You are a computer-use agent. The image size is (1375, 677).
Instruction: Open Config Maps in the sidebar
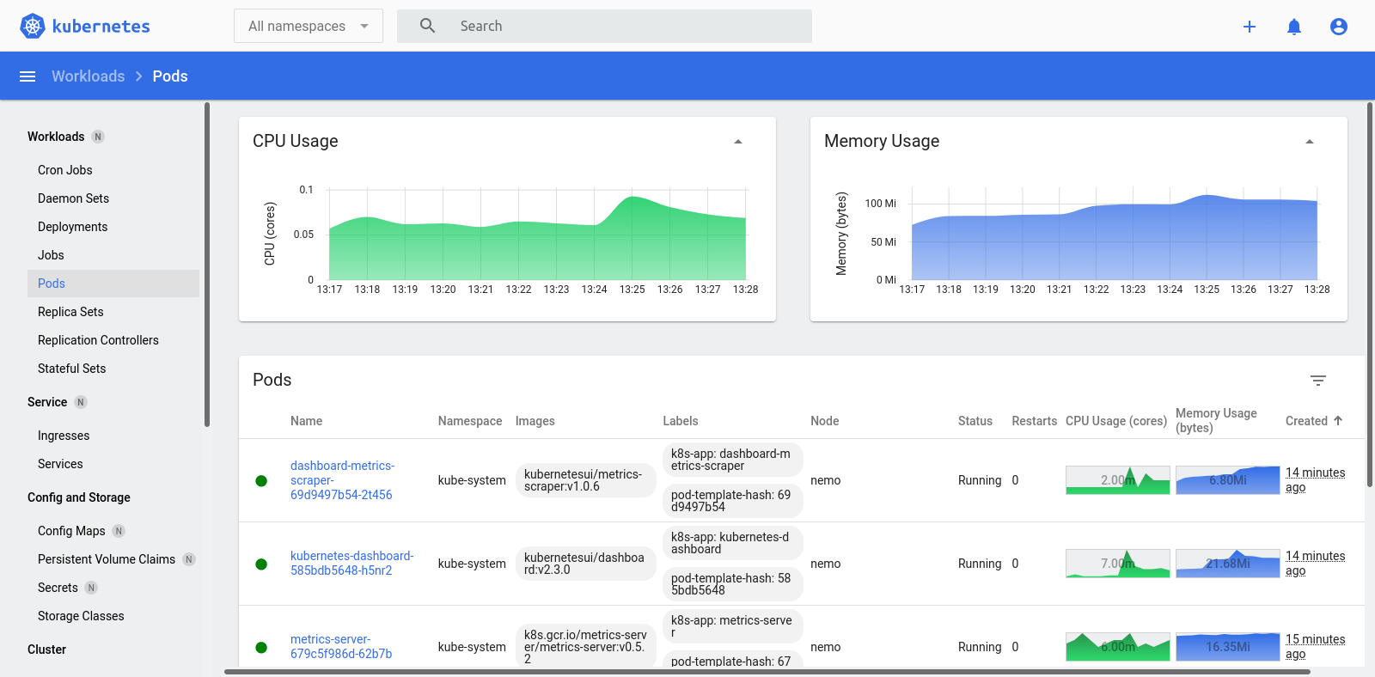click(71, 531)
